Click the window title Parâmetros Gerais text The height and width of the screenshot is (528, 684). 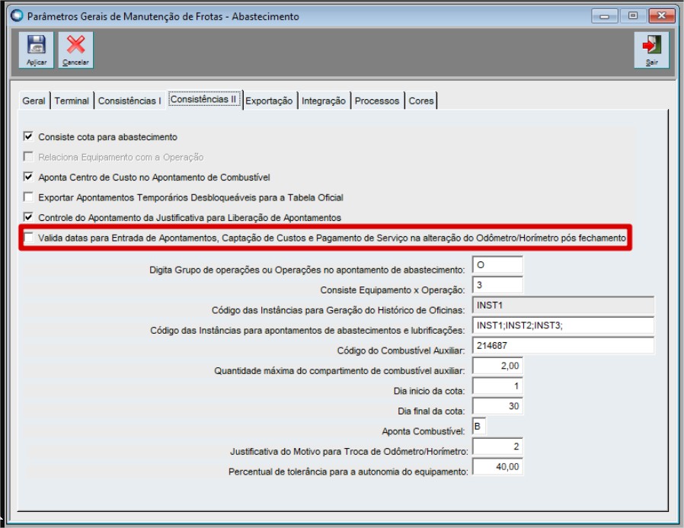[163, 17]
